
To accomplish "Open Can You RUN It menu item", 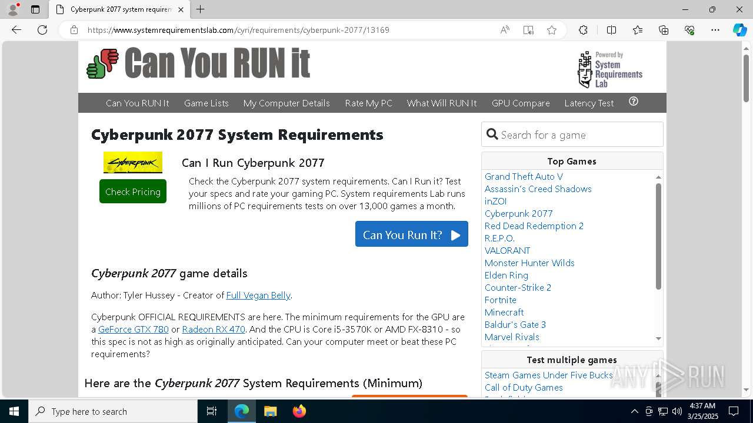I will (x=138, y=103).
